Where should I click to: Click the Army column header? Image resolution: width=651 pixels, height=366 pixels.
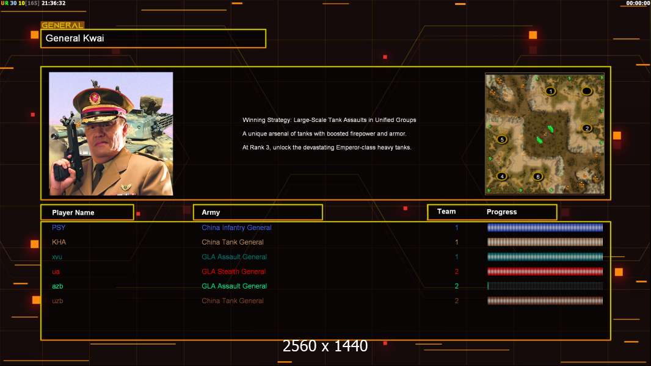[258, 212]
